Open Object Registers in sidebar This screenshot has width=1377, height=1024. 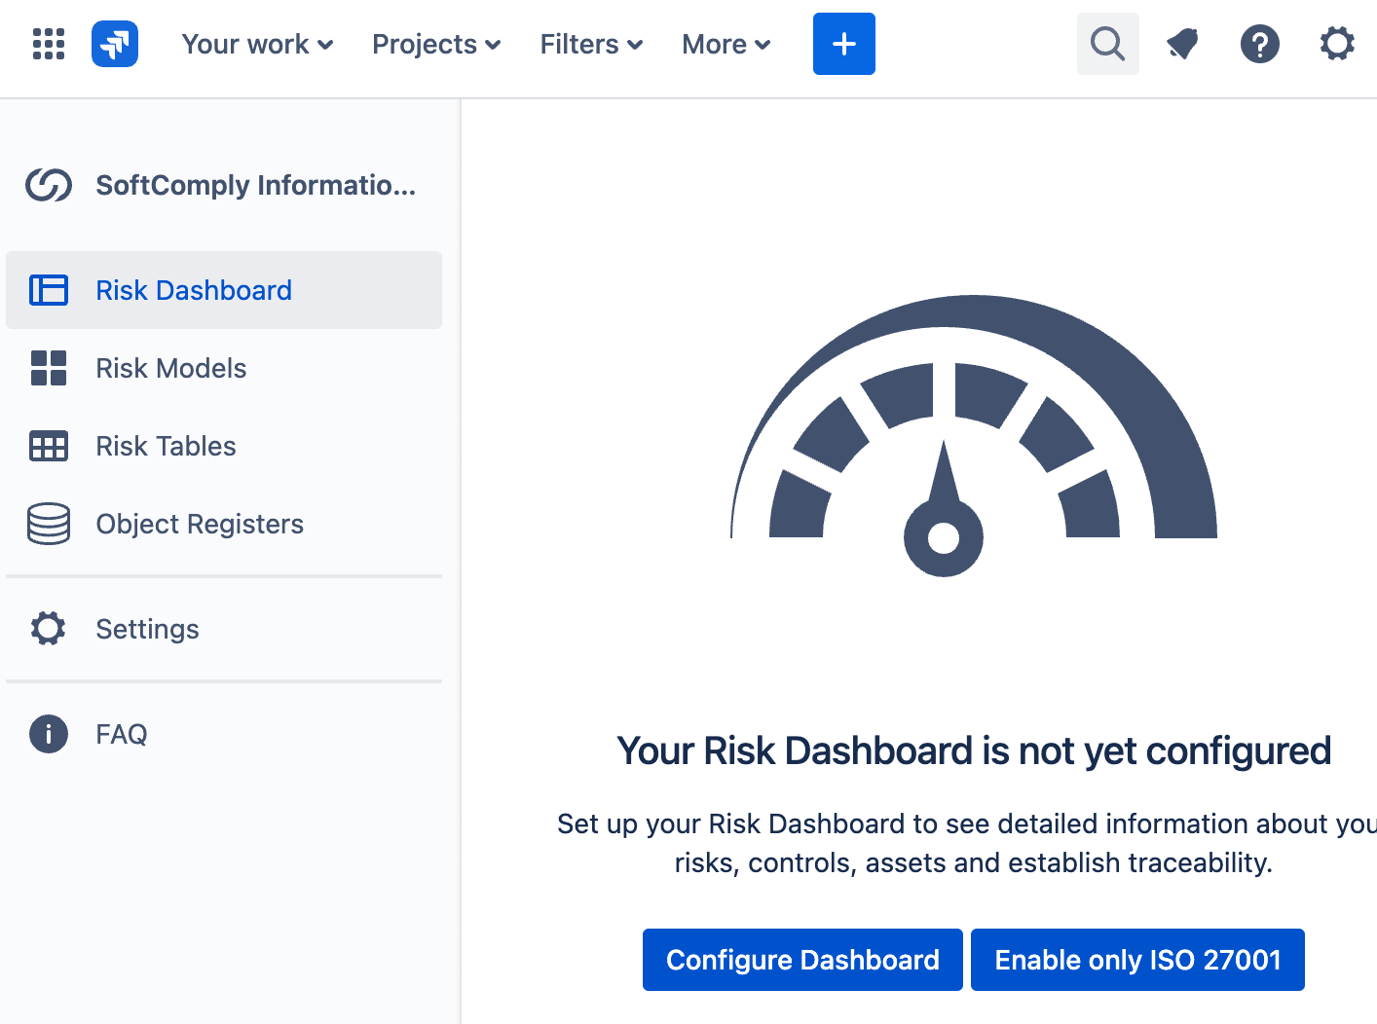[224, 524]
